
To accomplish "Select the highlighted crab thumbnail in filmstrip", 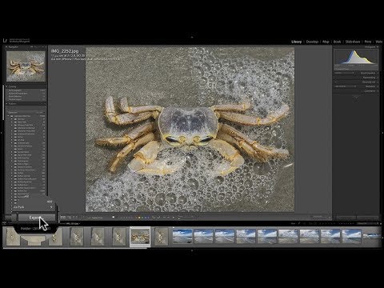I will click(140, 237).
